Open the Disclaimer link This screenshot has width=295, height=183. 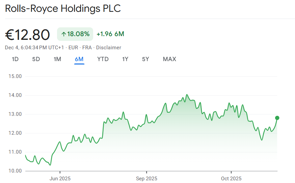[109, 48]
